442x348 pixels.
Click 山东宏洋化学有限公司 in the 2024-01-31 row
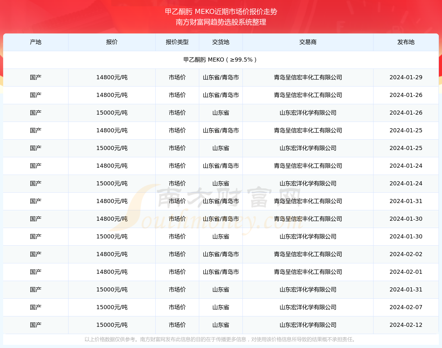coord(308,290)
